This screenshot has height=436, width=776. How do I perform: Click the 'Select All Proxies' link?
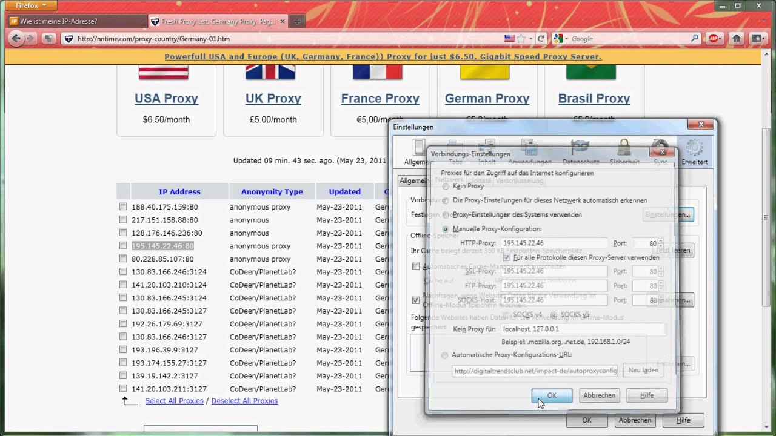click(174, 401)
